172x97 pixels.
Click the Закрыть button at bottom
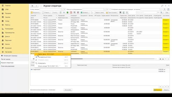click(x=166, y=90)
